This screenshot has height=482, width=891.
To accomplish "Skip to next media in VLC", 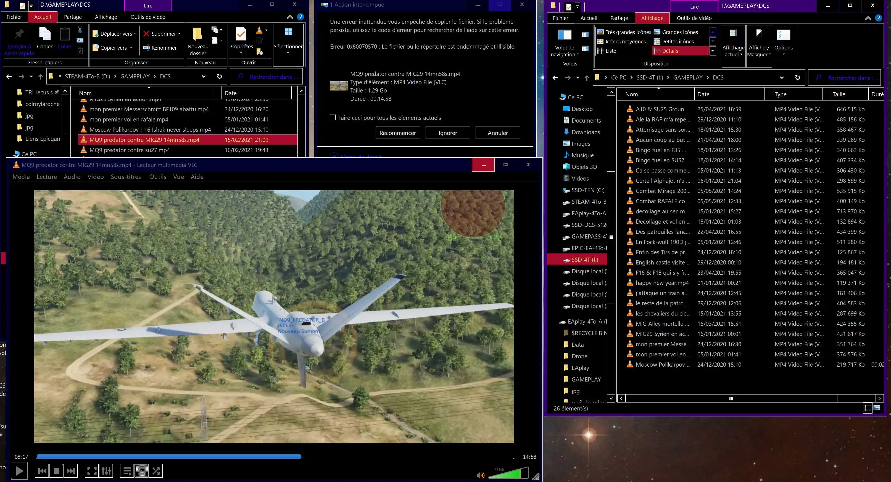I will (x=71, y=471).
